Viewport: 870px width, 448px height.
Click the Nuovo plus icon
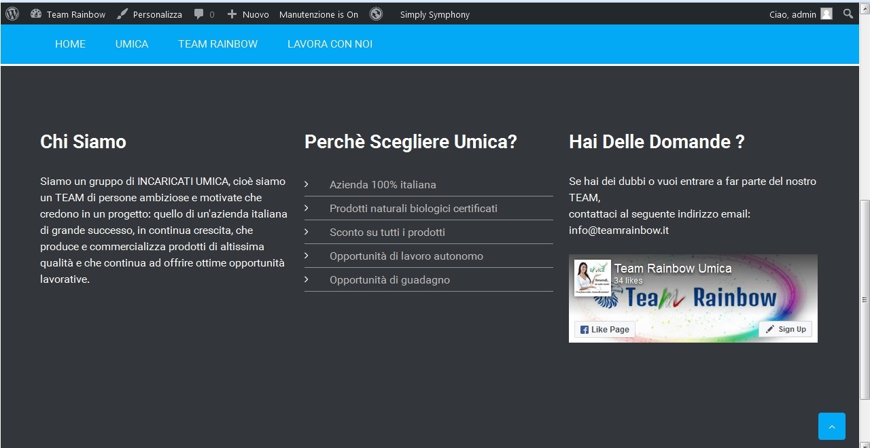click(232, 14)
